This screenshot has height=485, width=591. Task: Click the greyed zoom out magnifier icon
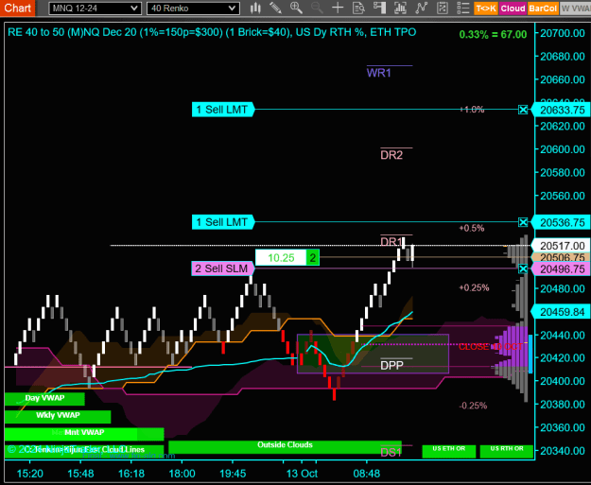tap(317, 8)
